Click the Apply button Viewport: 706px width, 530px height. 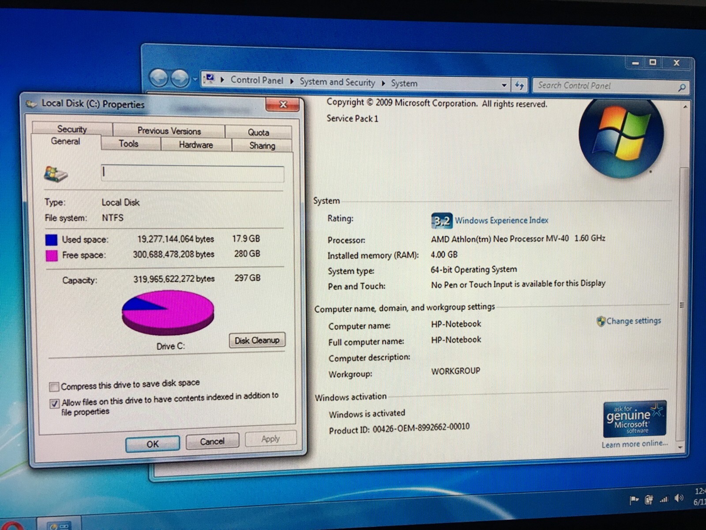[x=270, y=439]
